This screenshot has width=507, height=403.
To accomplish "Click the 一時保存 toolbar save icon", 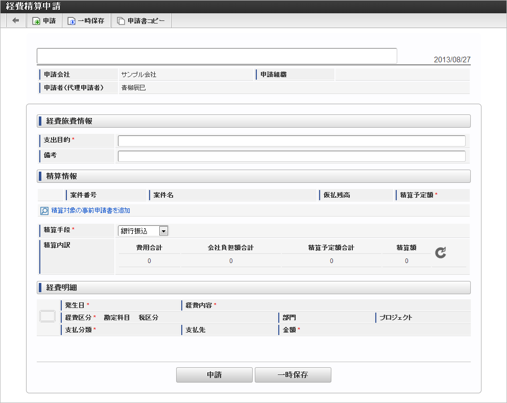I will pyautogui.click(x=72, y=21).
